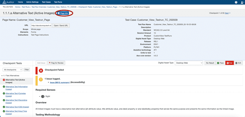
Task: Open the Admin Settings menu
Action: (32, 2)
